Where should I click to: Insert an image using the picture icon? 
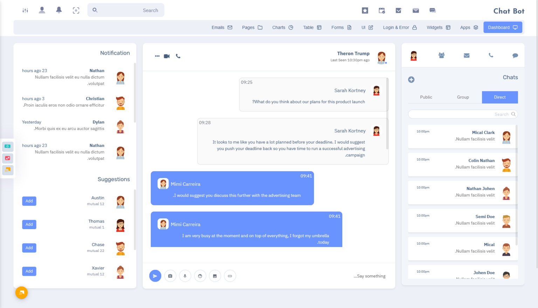(215, 276)
